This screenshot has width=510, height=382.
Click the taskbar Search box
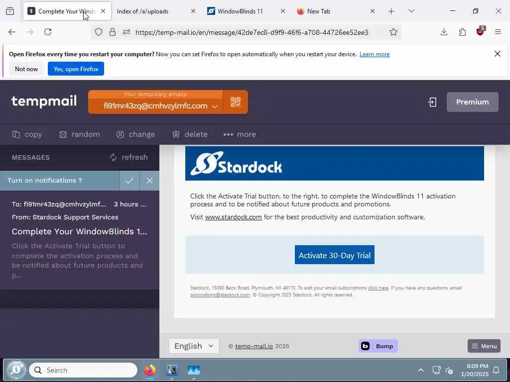click(83, 370)
